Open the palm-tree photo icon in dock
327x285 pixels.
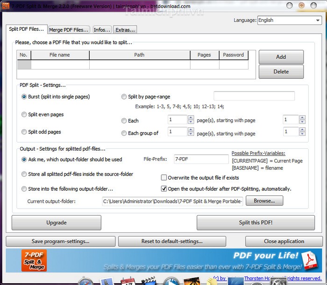[x=192, y=281]
